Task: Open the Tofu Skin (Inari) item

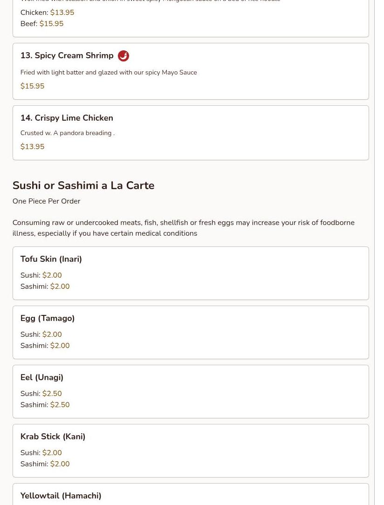Action: (x=51, y=259)
